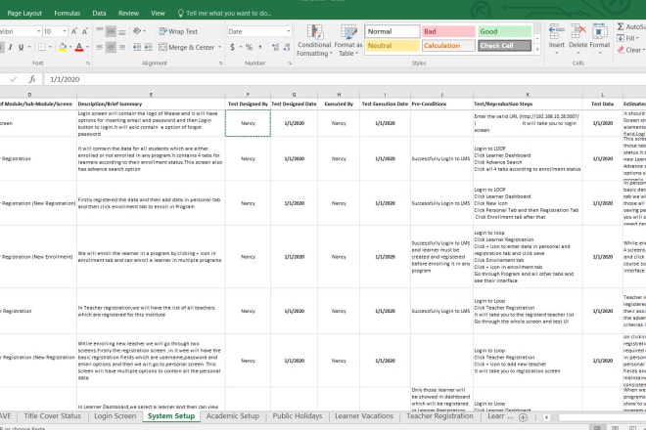
Task: Apply comma style
Action: tap(260, 47)
